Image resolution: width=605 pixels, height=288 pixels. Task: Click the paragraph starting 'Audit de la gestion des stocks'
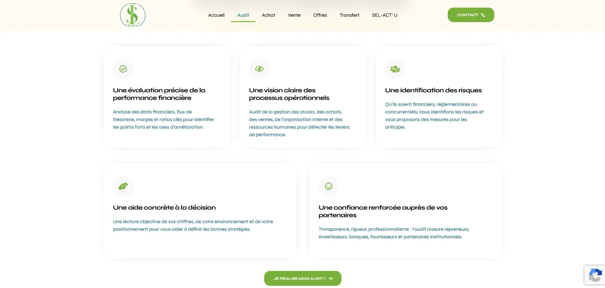point(299,123)
